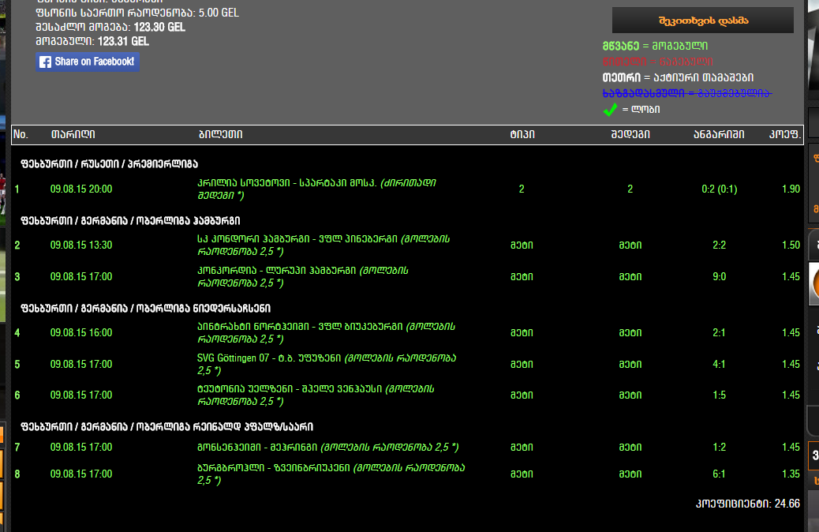Click the ფეხბურთი / რუსეთი / პრემიერლიგა heading
Image resolution: width=819 pixels, height=532 pixels.
point(109,164)
